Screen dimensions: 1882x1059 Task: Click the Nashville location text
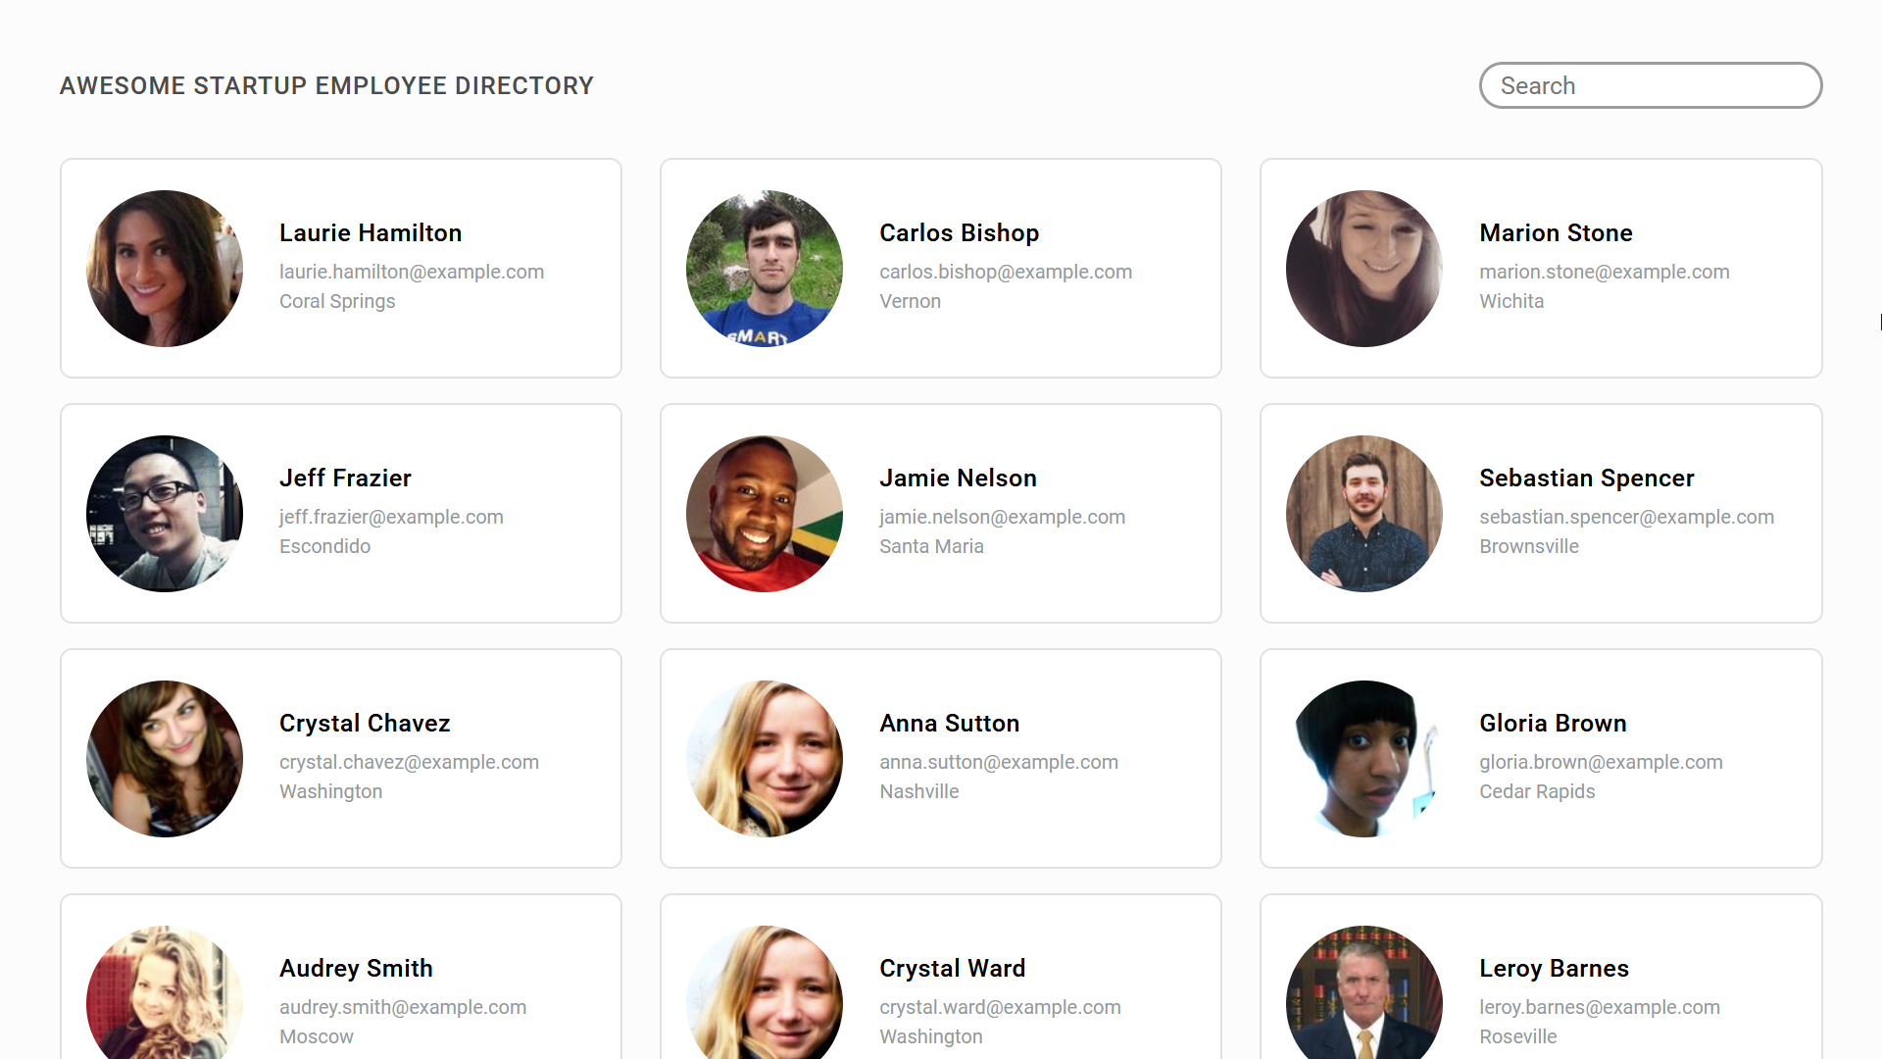tap(918, 791)
